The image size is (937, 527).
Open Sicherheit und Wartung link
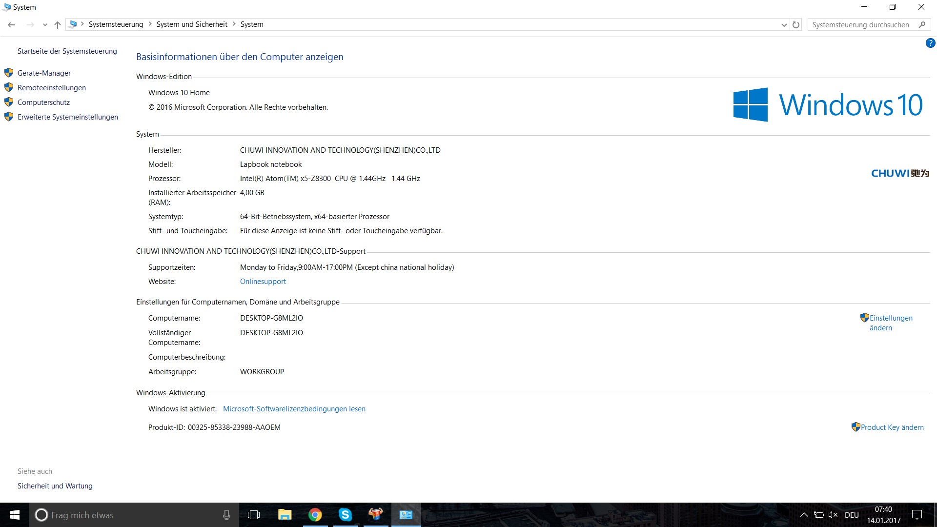(x=55, y=486)
